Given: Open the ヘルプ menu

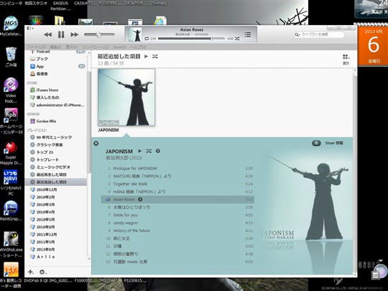Looking at the screenshot, I should 138,47.
